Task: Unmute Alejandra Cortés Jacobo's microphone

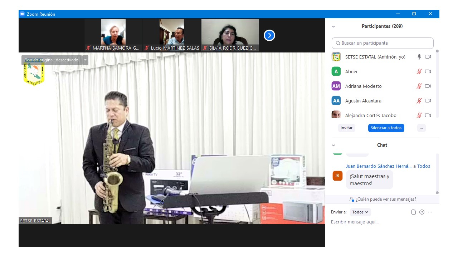Action: coord(419,115)
